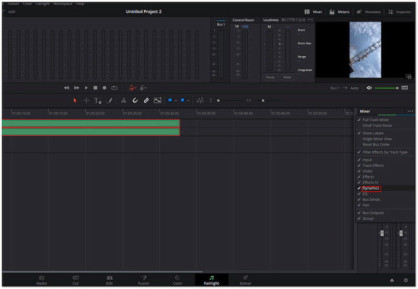Viewport: 418px width, 289px height.
Task: Click the Record transport button
Action: click(104, 88)
